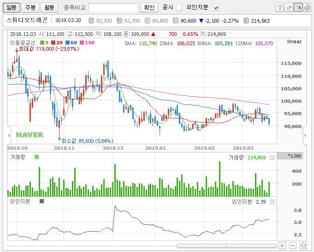Click the 거래량 value 214,869
The width and height of the screenshot is (314, 252).
click(x=256, y=158)
